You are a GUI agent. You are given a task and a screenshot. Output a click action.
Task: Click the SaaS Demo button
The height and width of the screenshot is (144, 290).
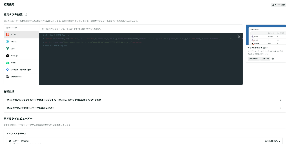pos(253,59)
